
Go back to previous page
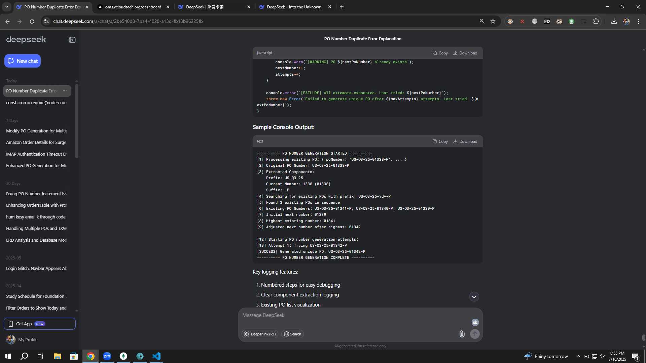(7, 21)
